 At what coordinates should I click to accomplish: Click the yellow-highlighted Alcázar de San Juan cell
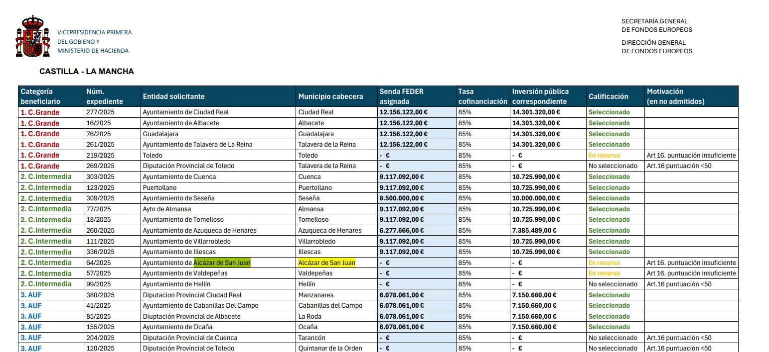(326, 263)
